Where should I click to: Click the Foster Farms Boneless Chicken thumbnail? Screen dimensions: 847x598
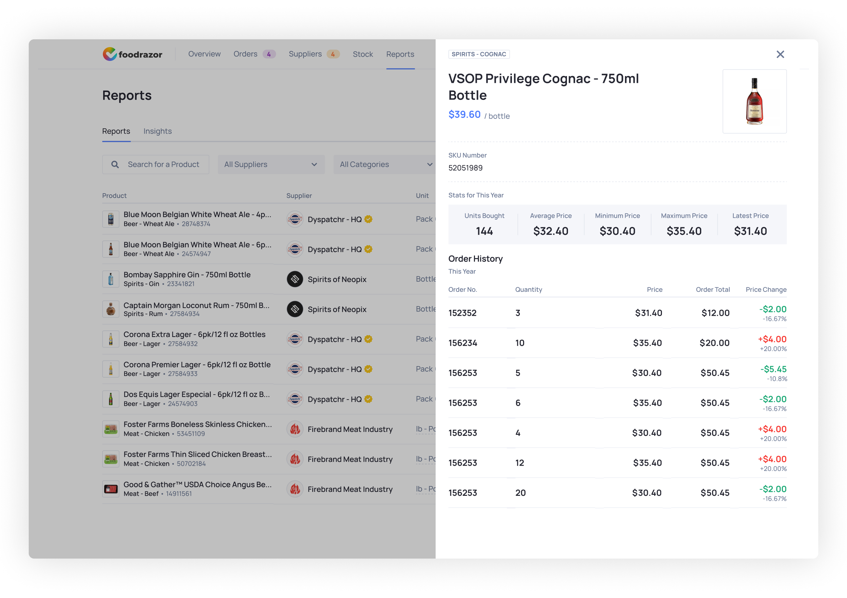[x=111, y=429]
